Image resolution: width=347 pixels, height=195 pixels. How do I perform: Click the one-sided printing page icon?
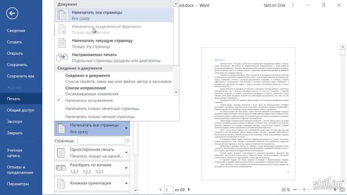tap(61, 153)
